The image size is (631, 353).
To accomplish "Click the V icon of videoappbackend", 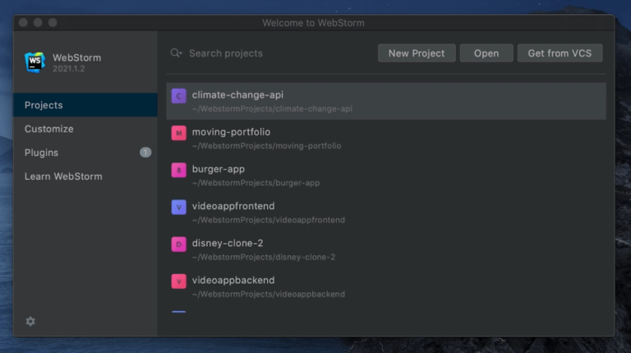I will (178, 282).
